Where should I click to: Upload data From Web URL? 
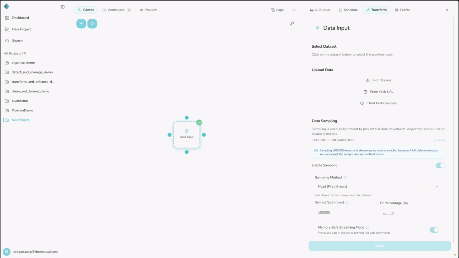tap(378, 92)
